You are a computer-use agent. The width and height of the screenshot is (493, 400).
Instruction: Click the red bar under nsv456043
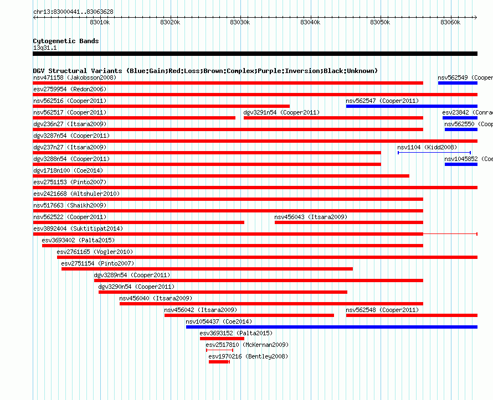(349, 222)
